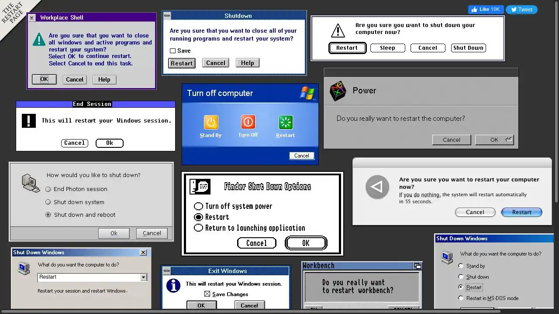Click the green Restart icon in Turn off computer
This screenshot has width=559, height=314.
click(x=286, y=122)
